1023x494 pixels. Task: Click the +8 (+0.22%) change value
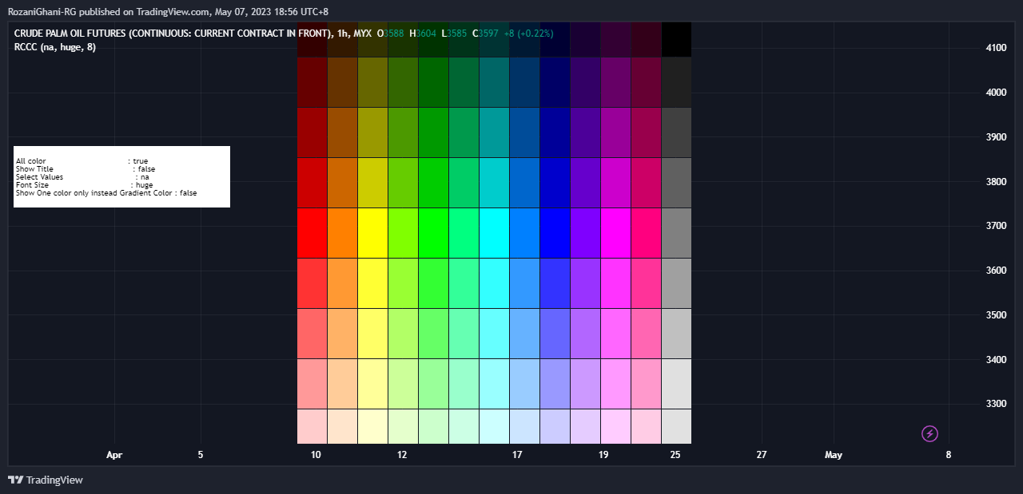(x=528, y=34)
